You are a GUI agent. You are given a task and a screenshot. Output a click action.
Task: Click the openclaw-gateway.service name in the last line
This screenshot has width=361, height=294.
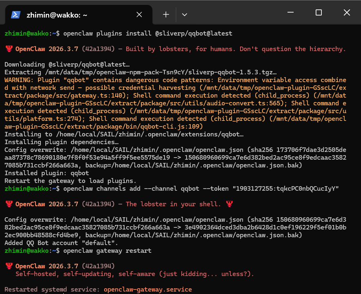(147, 290)
